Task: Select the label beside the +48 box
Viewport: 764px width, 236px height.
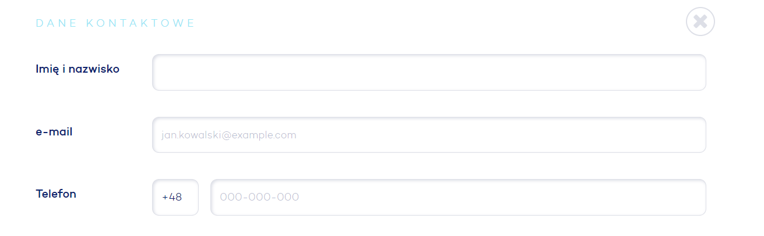Action: click(x=56, y=194)
